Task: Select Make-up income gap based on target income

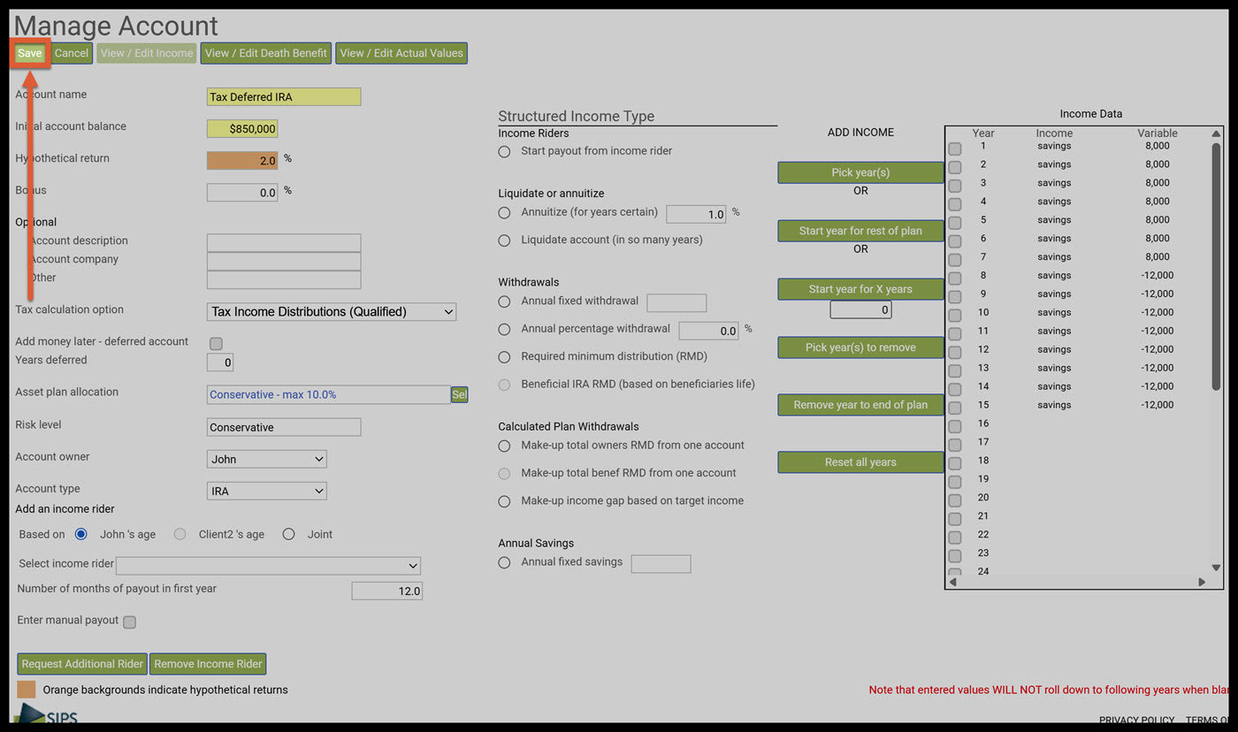Action: 504,501
